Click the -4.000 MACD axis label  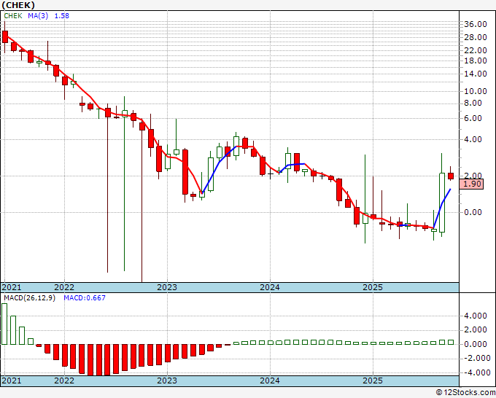pyautogui.click(x=473, y=372)
